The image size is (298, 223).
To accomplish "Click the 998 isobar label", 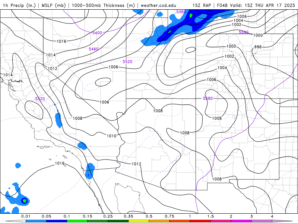I will tap(258, 47).
